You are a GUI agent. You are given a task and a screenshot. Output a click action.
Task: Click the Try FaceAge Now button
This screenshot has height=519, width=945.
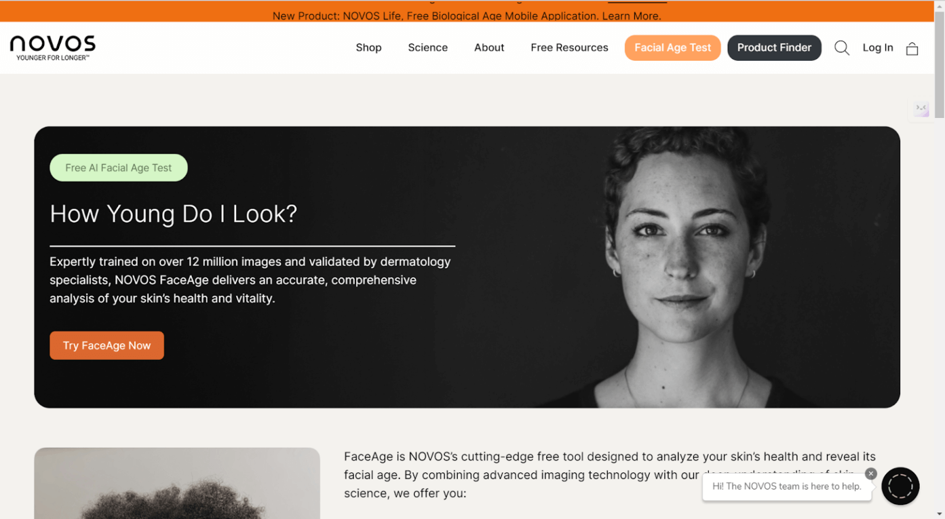point(106,345)
